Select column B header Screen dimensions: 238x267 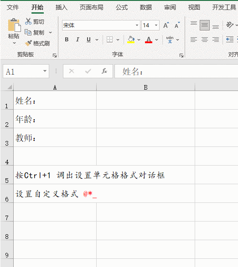coord(145,87)
